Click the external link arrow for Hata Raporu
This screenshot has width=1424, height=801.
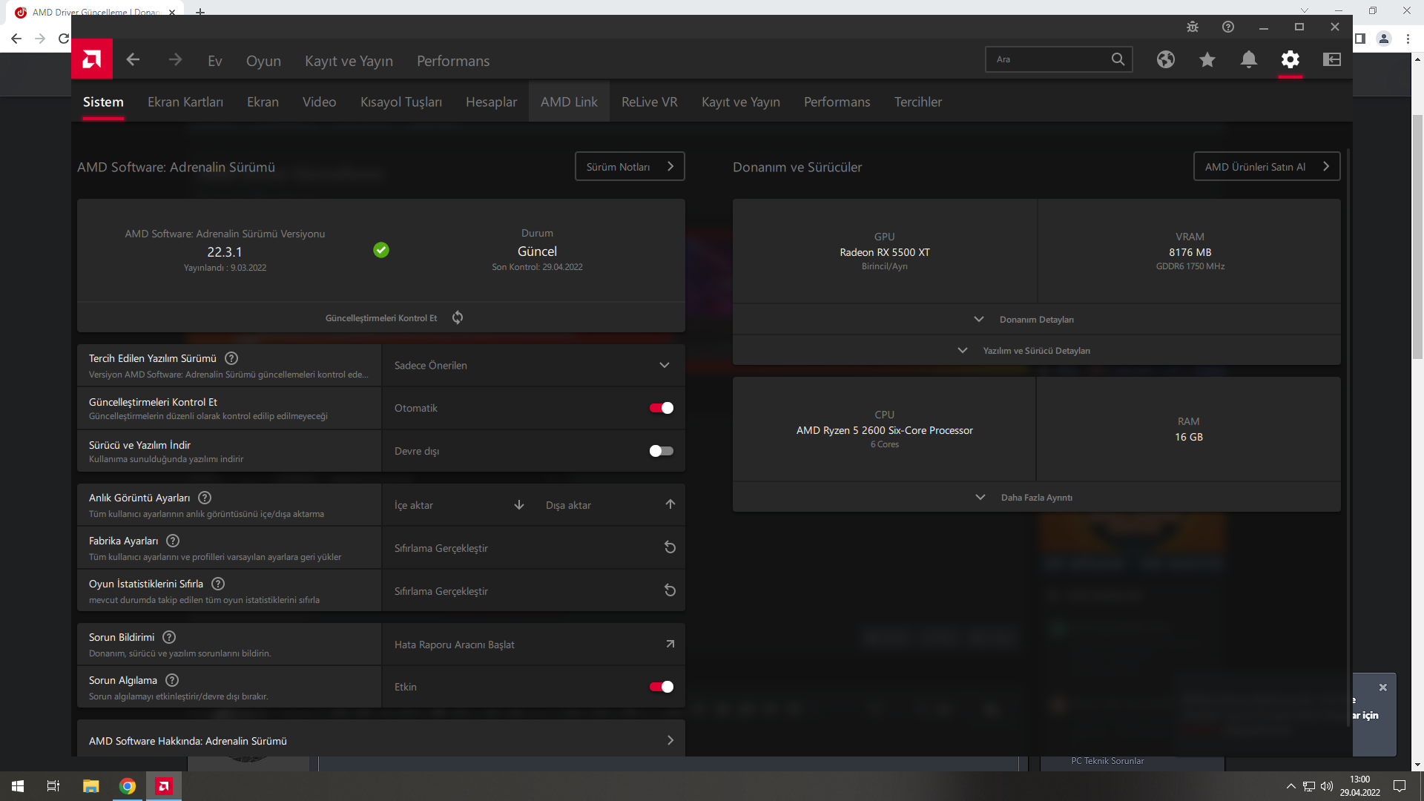pos(670,644)
